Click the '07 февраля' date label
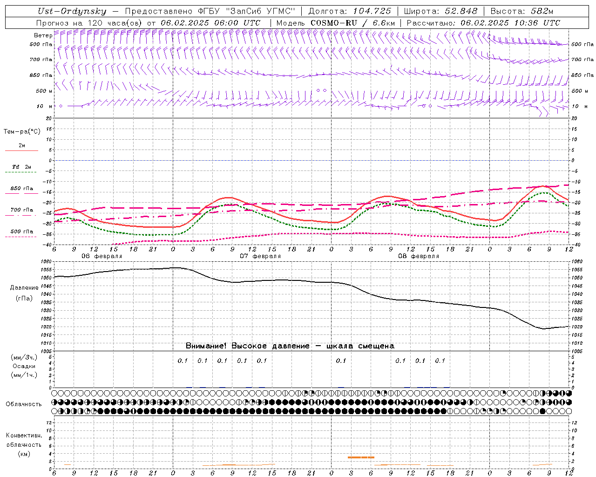596x477 pixels. 260,256
